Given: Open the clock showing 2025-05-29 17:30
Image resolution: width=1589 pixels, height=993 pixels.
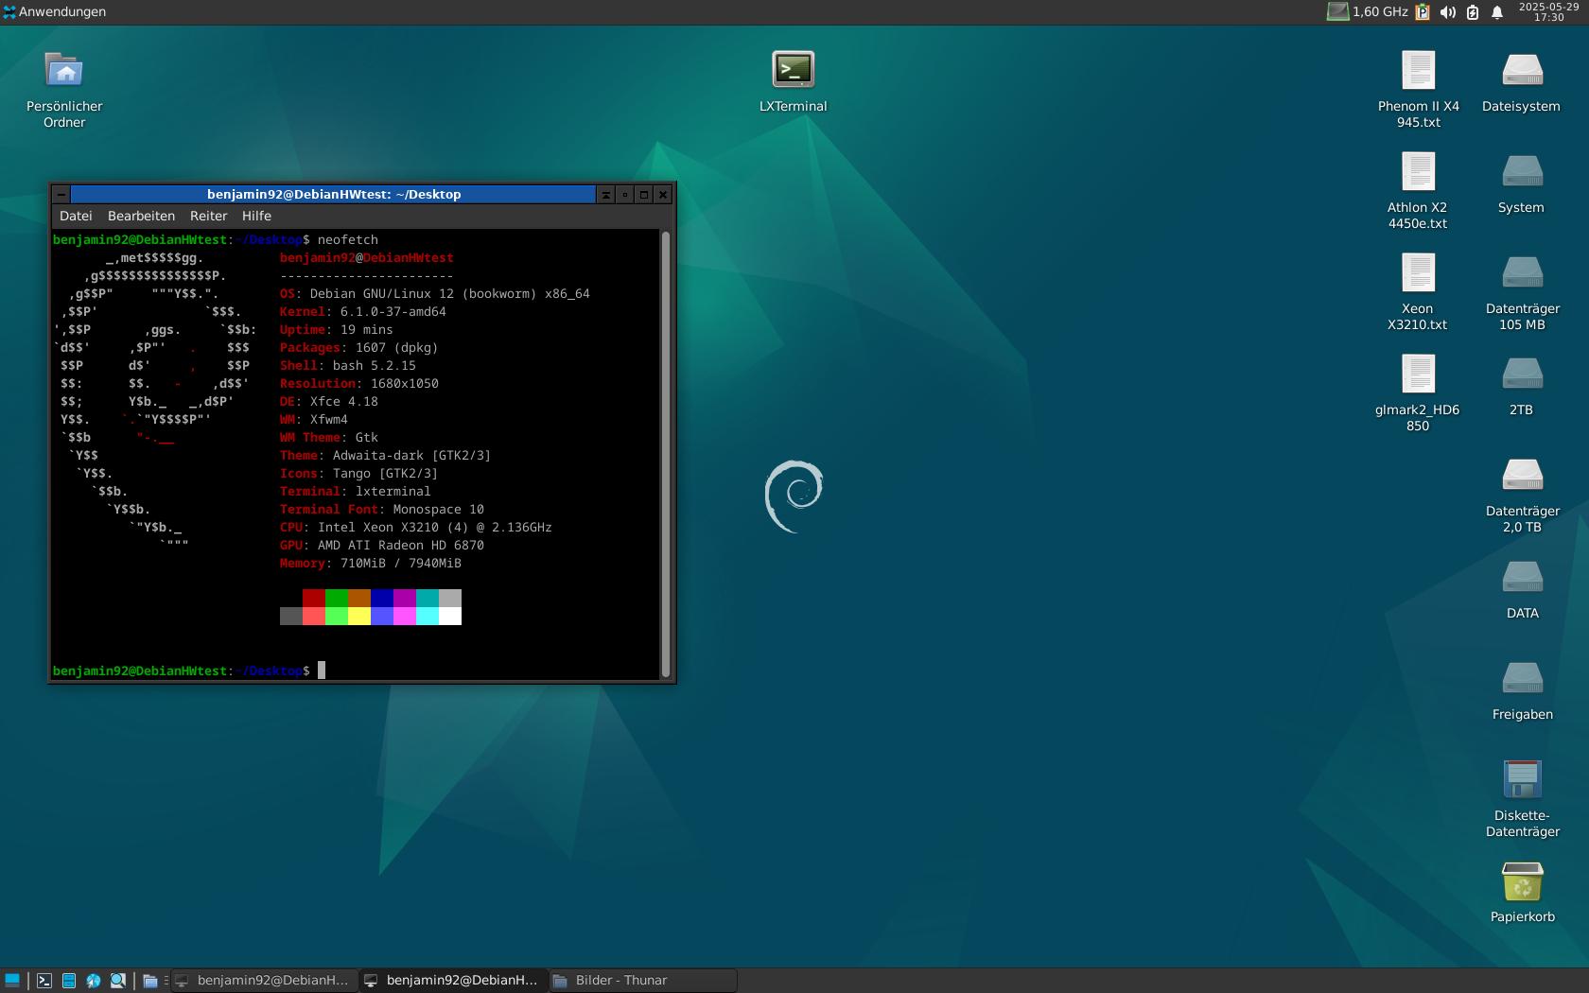Looking at the screenshot, I should coord(1548,11).
